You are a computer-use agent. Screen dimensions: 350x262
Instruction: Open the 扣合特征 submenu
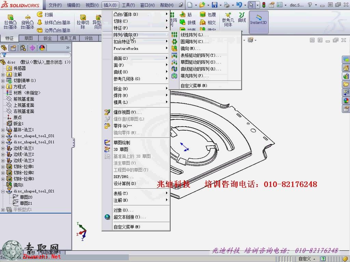pyautogui.click(x=136, y=42)
